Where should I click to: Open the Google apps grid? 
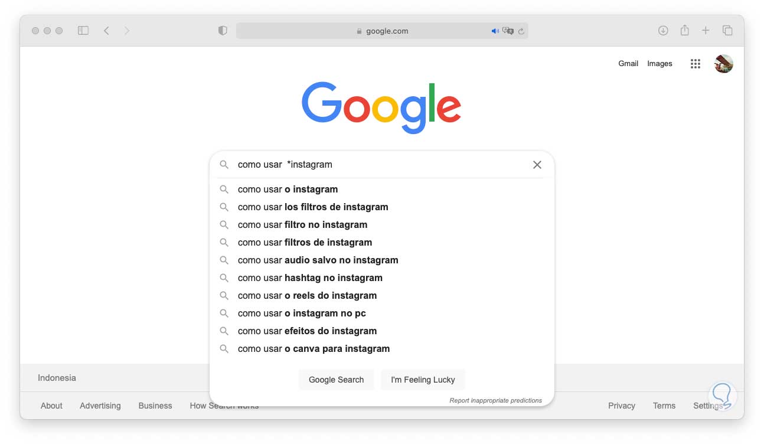tap(696, 64)
